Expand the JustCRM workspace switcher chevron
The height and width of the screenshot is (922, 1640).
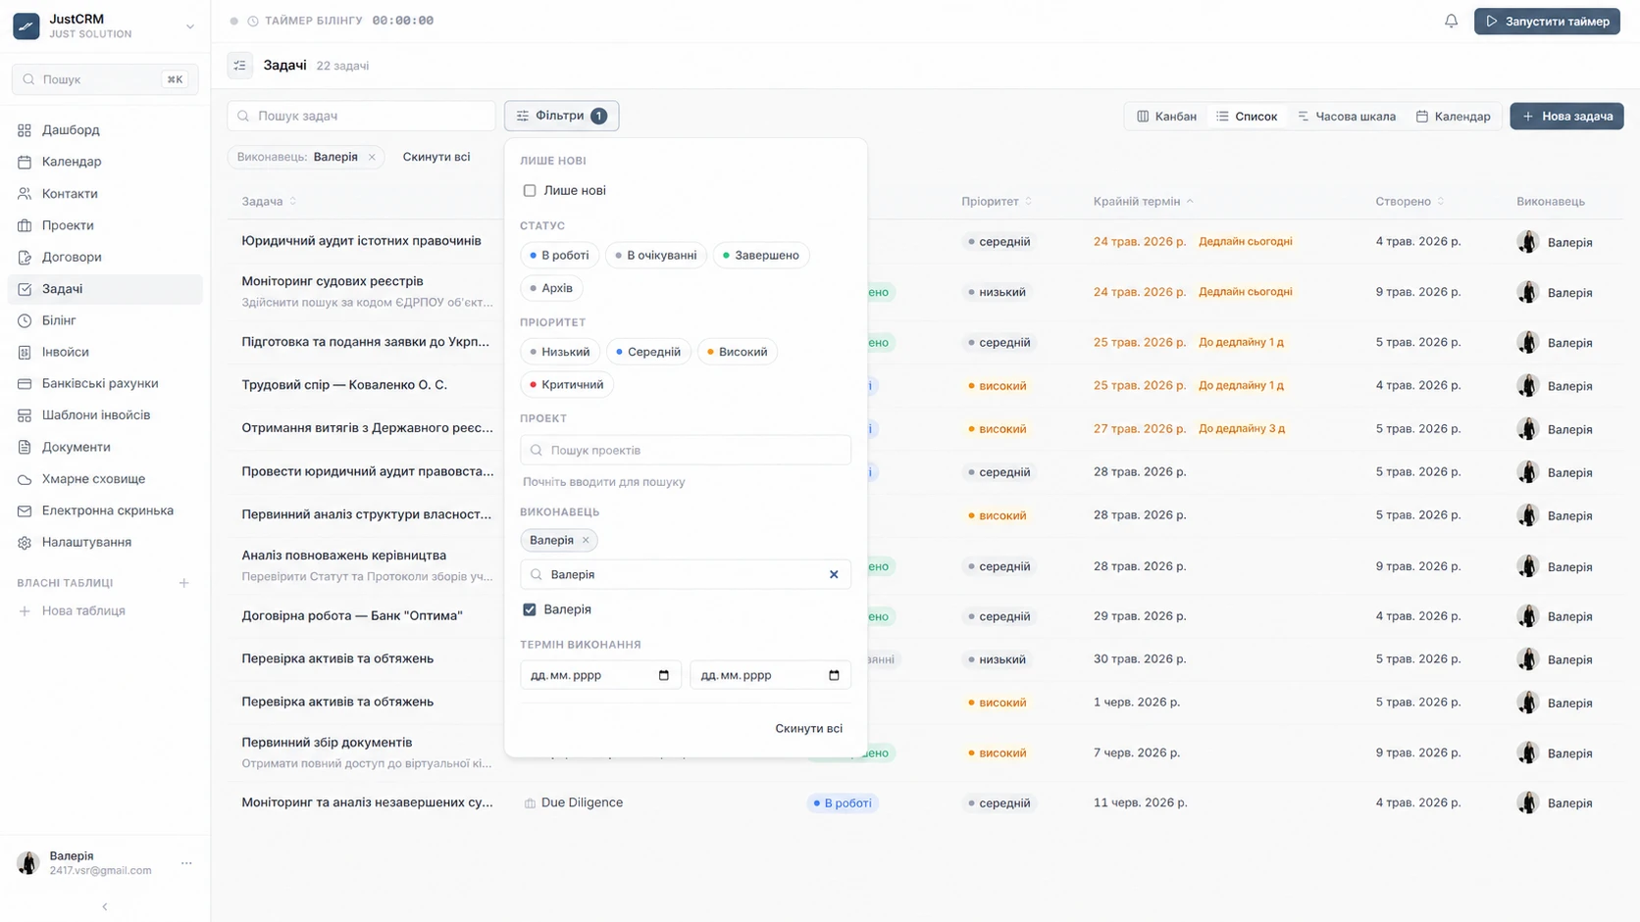coord(190,26)
